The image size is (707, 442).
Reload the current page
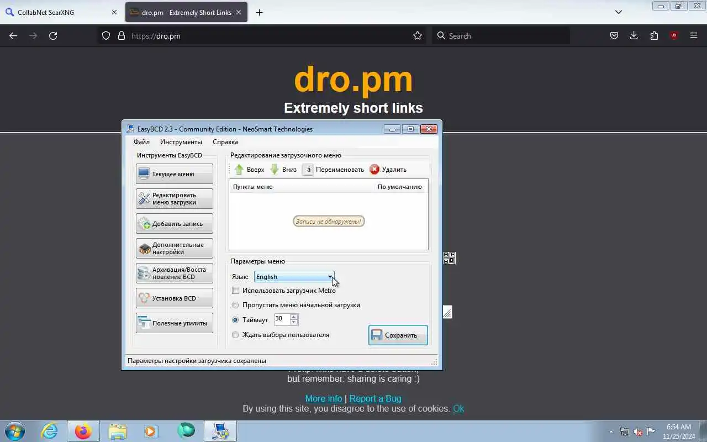tap(53, 35)
